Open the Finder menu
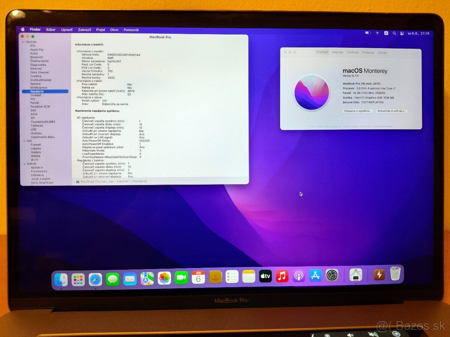Viewport: 450px width, 337px height. click(35, 30)
